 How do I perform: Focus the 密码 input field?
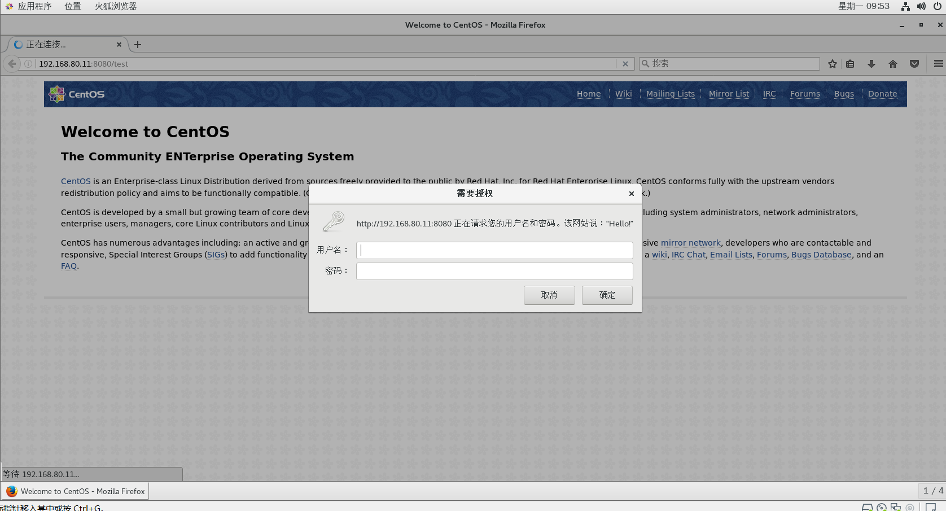(494, 271)
